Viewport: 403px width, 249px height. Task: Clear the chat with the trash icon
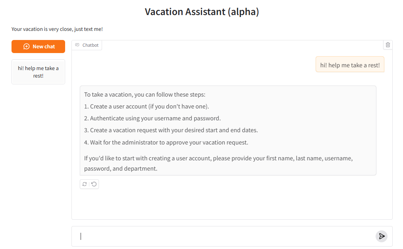click(x=388, y=45)
